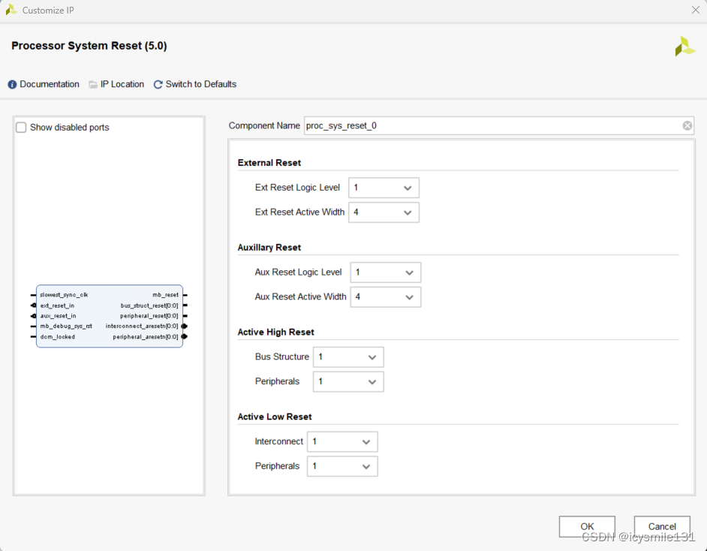Clear the Component Name field

[687, 126]
